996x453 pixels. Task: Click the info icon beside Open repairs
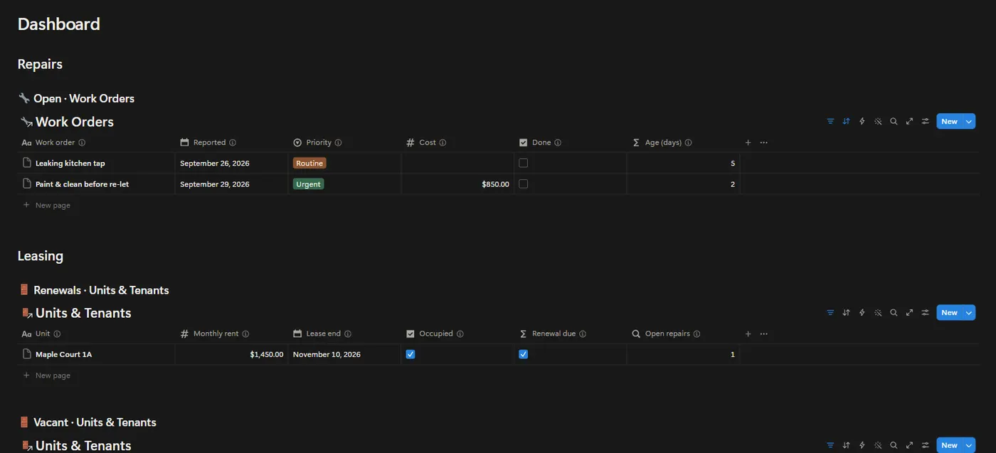point(696,334)
